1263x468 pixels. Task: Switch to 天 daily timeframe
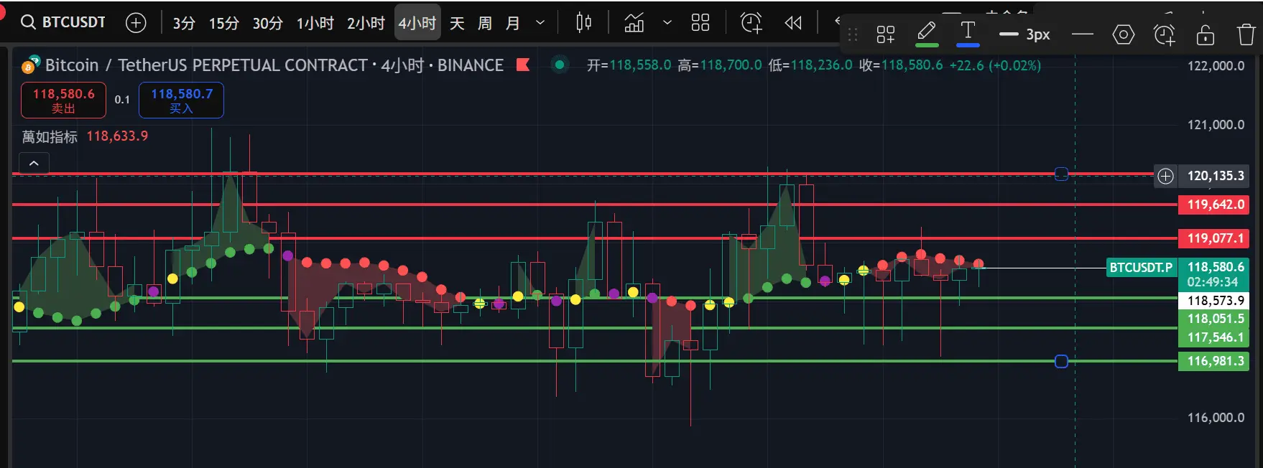[x=457, y=23]
